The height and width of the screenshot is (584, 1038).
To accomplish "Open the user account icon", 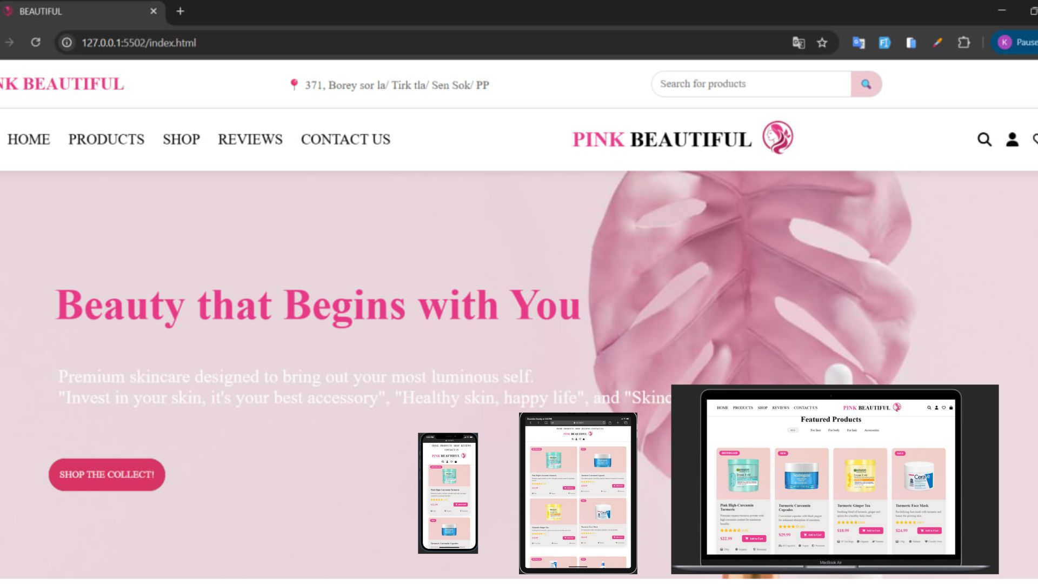I will [x=1012, y=140].
